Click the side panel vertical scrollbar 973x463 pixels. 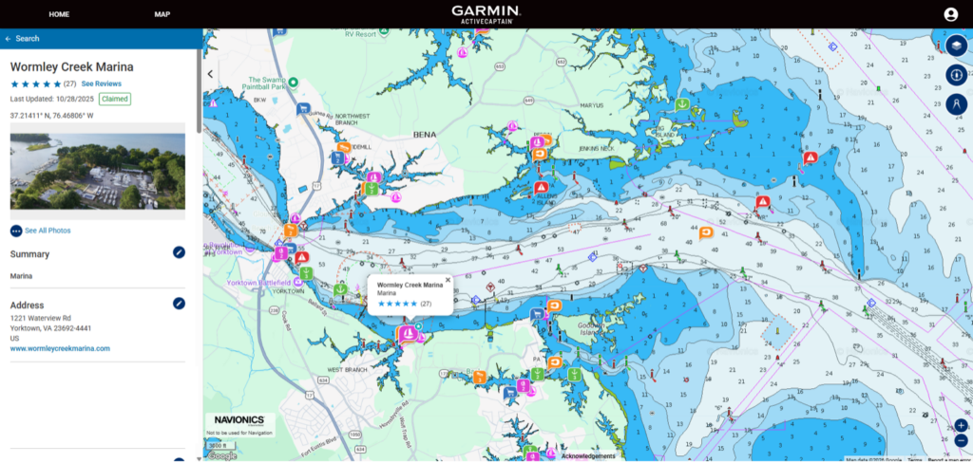click(x=200, y=91)
